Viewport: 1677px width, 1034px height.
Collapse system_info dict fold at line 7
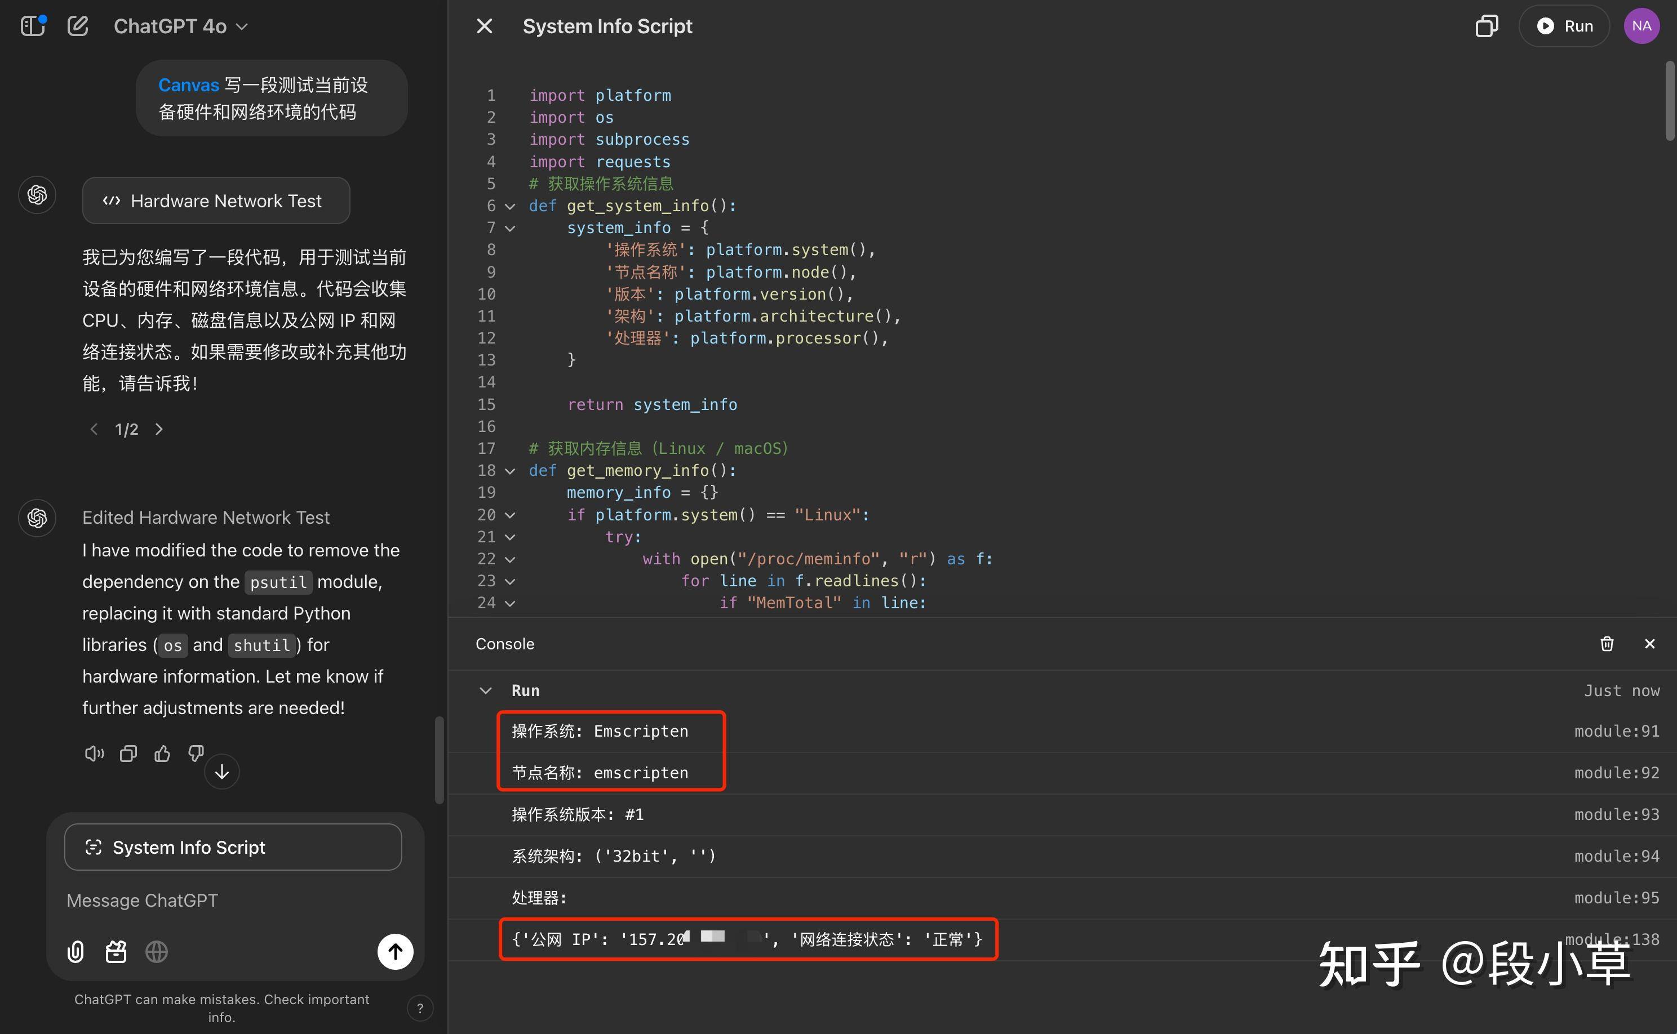(510, 228)
